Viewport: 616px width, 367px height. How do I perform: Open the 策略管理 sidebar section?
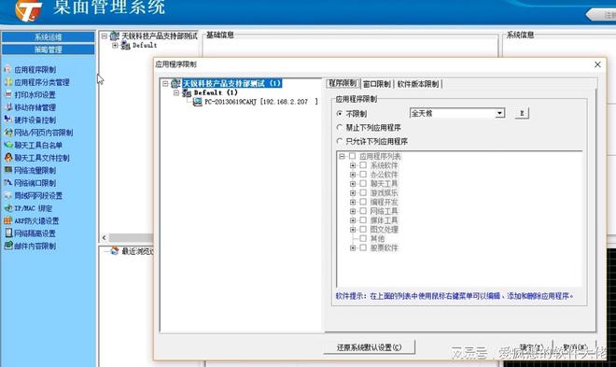[x=48, y=49]
